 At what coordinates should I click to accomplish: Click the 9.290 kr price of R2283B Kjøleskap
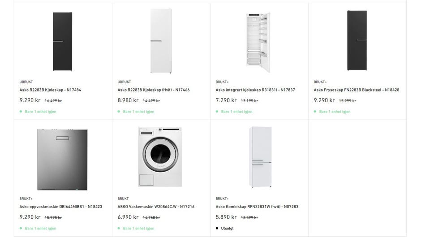coord(30,101)
